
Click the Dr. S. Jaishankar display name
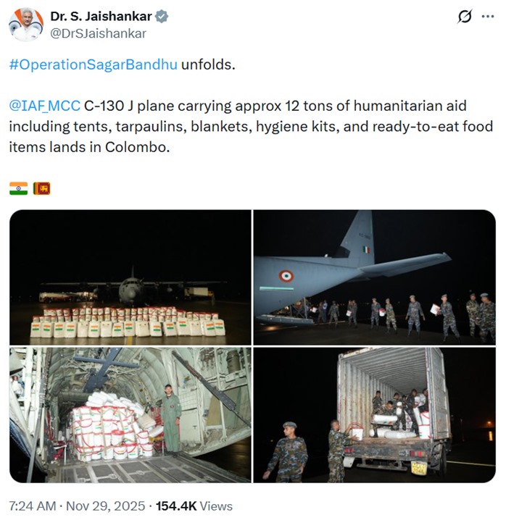pos(101,16)
